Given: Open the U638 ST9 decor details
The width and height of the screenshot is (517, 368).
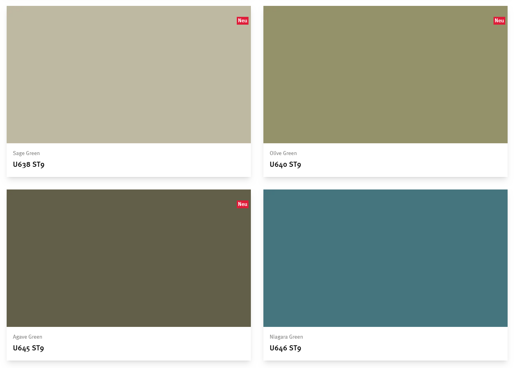Looking at the screenshot, I should pyautogui.click(x=29, y=164).
